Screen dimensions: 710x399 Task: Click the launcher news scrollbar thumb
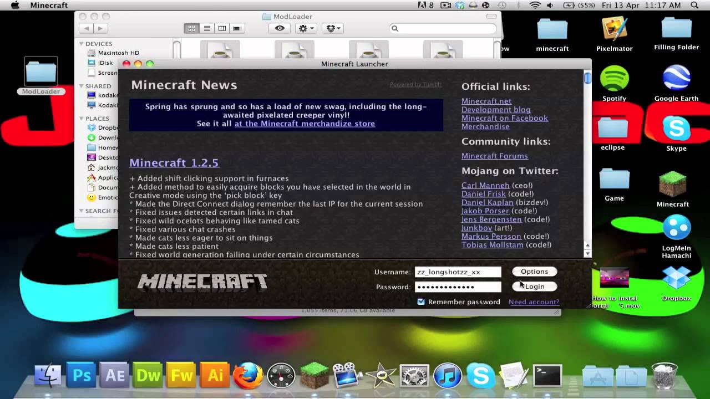pyautogui.click(x=587, y=78)
